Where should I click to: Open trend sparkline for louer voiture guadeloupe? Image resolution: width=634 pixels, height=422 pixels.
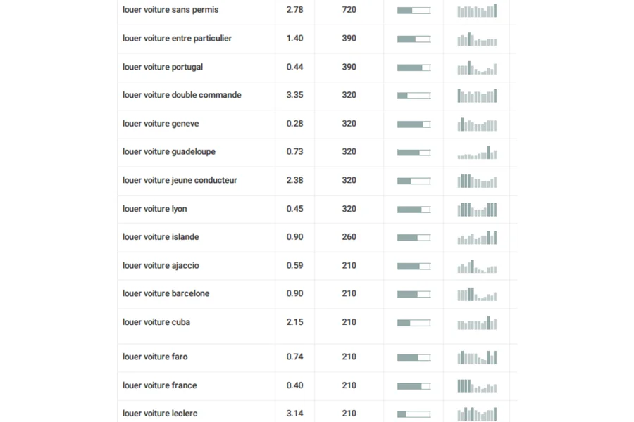click(x=477, y=153)
